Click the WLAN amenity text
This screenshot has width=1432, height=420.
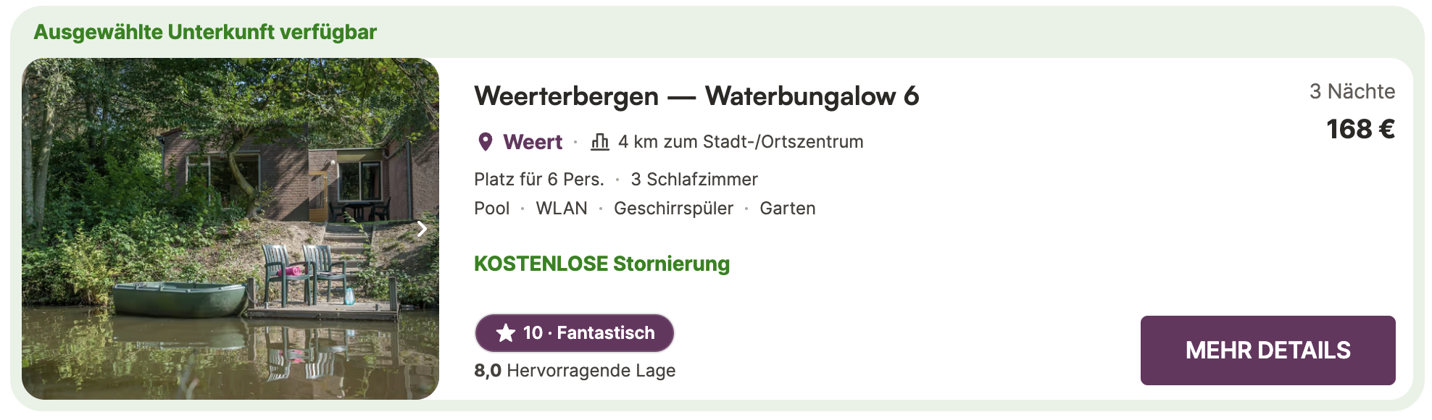point(562,209)
